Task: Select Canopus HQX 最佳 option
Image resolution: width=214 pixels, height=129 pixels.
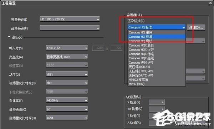Action: tap(157, 45)
